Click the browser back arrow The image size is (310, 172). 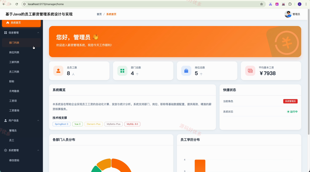4,4
